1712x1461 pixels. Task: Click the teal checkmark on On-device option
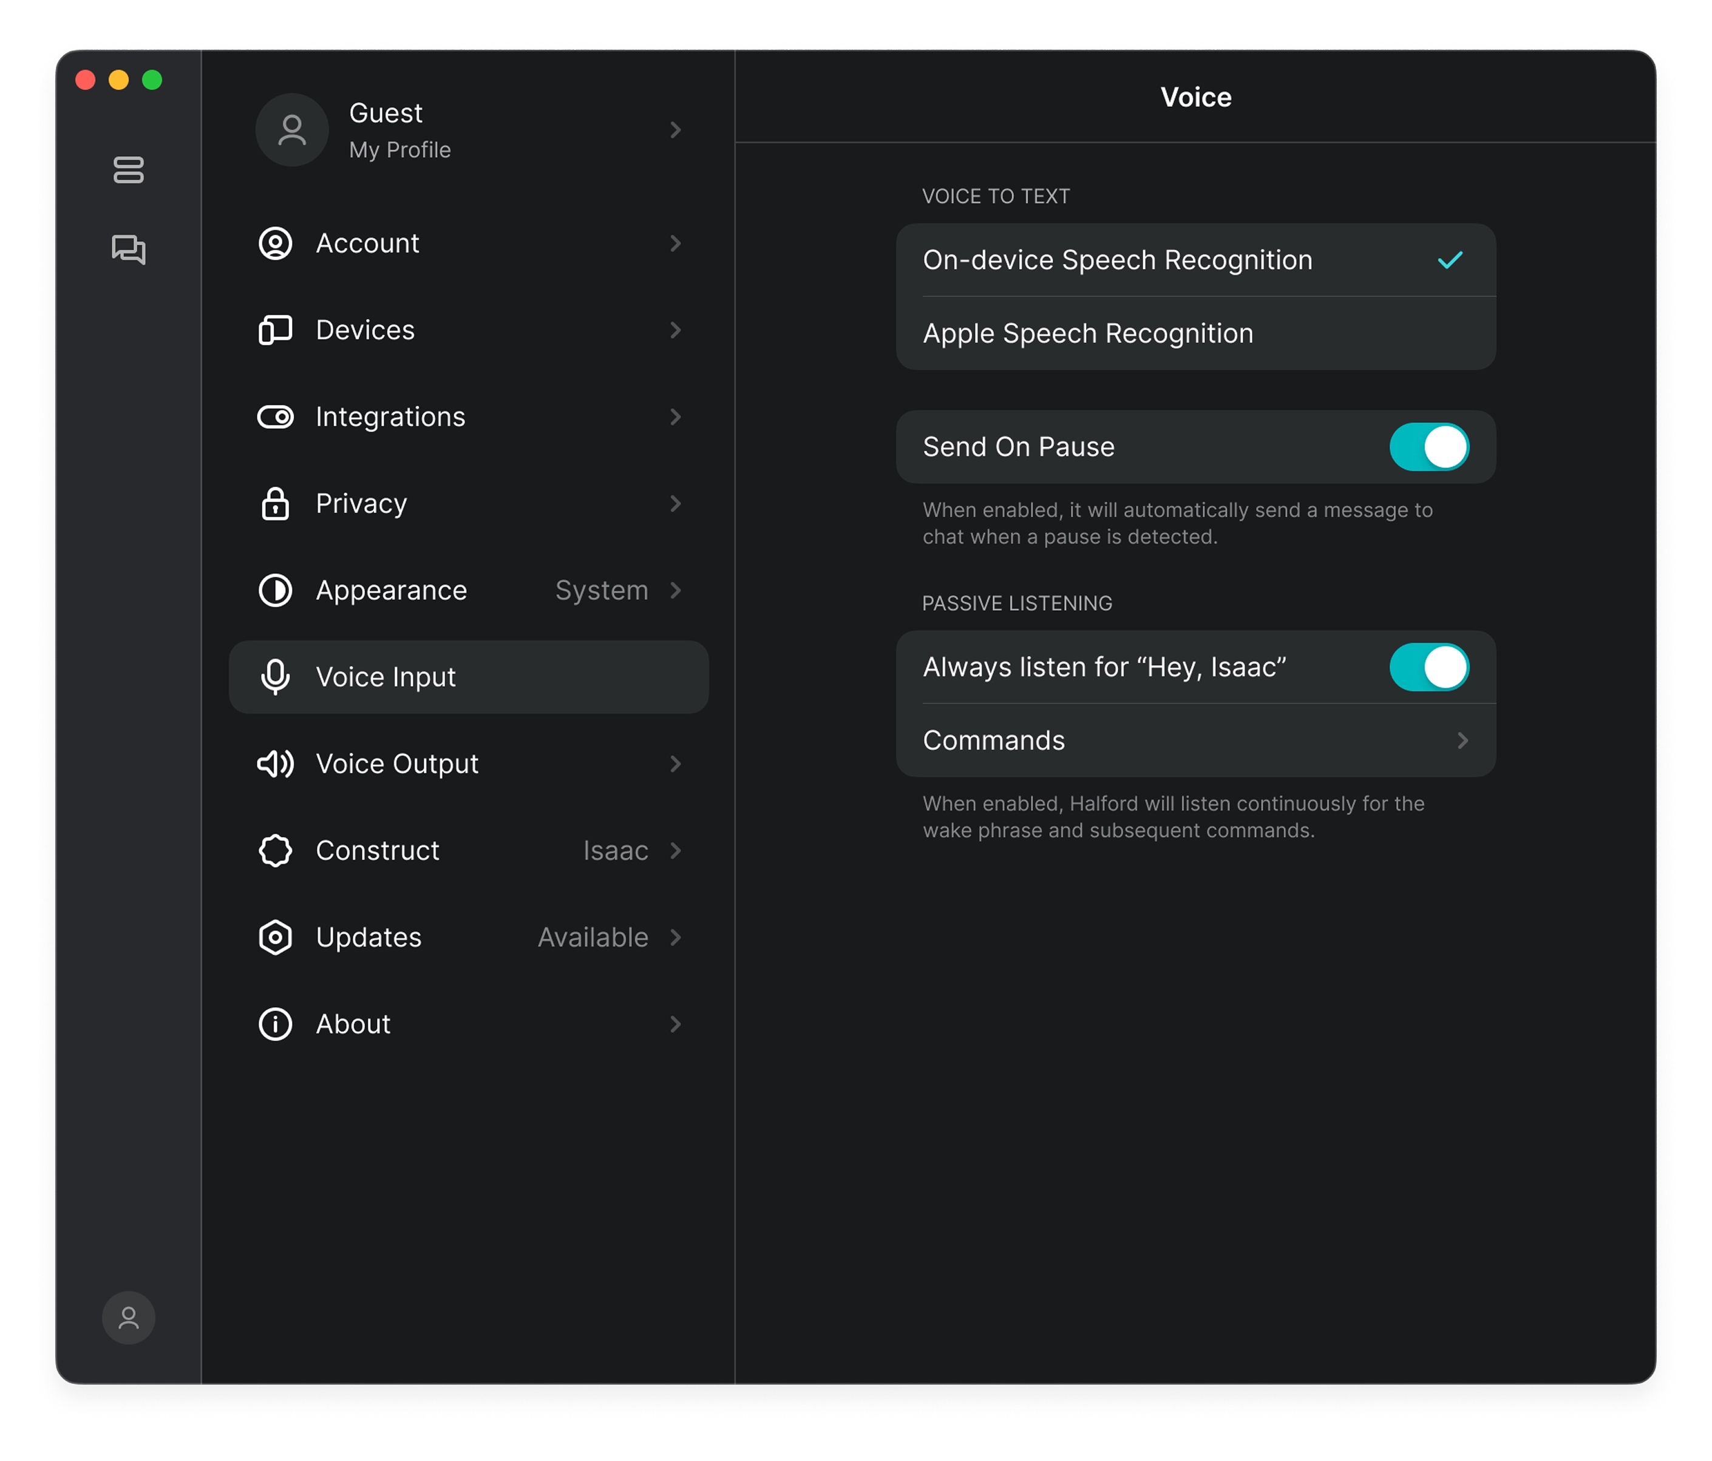tap(1450, 261)
